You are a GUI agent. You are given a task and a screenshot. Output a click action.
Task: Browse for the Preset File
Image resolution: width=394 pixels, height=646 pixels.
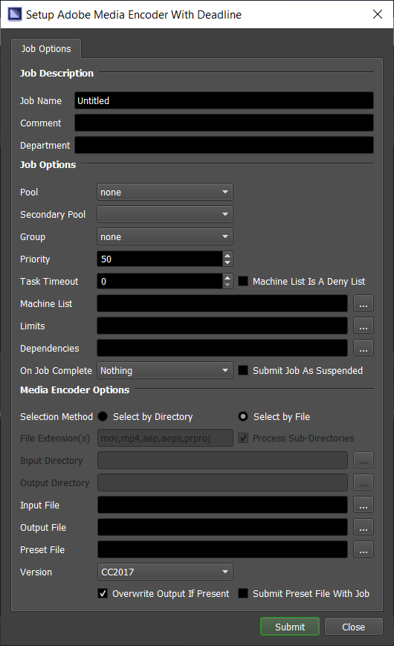pyautogui.click(x=363, y=549)
